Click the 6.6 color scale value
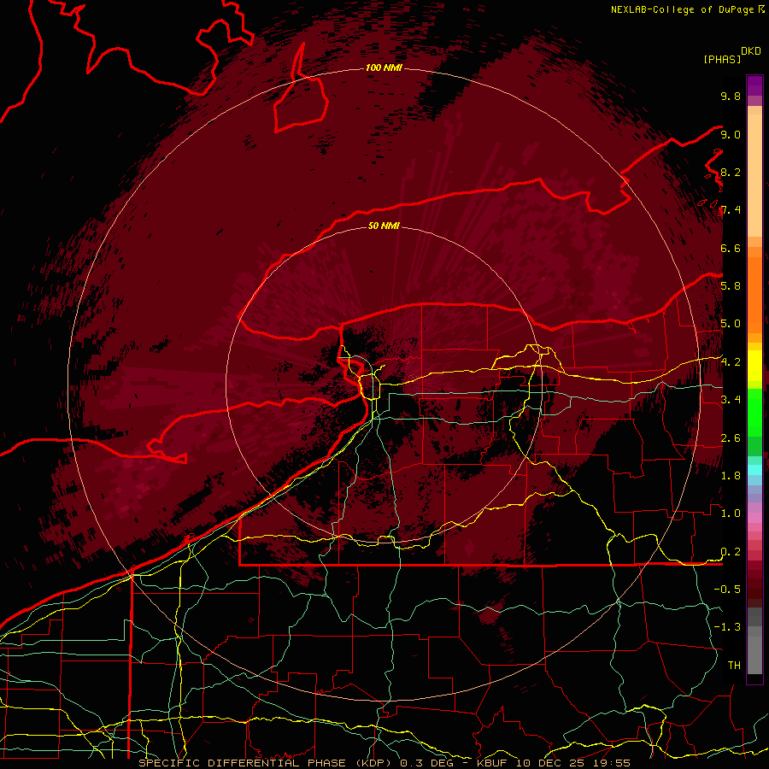 point(731,248)
